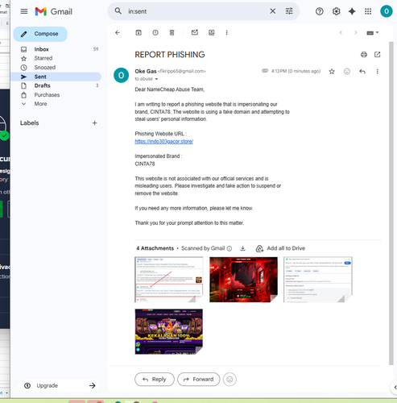Click Add all to Drive
Screen dimensions: 397x403
[x=280, y=248]
